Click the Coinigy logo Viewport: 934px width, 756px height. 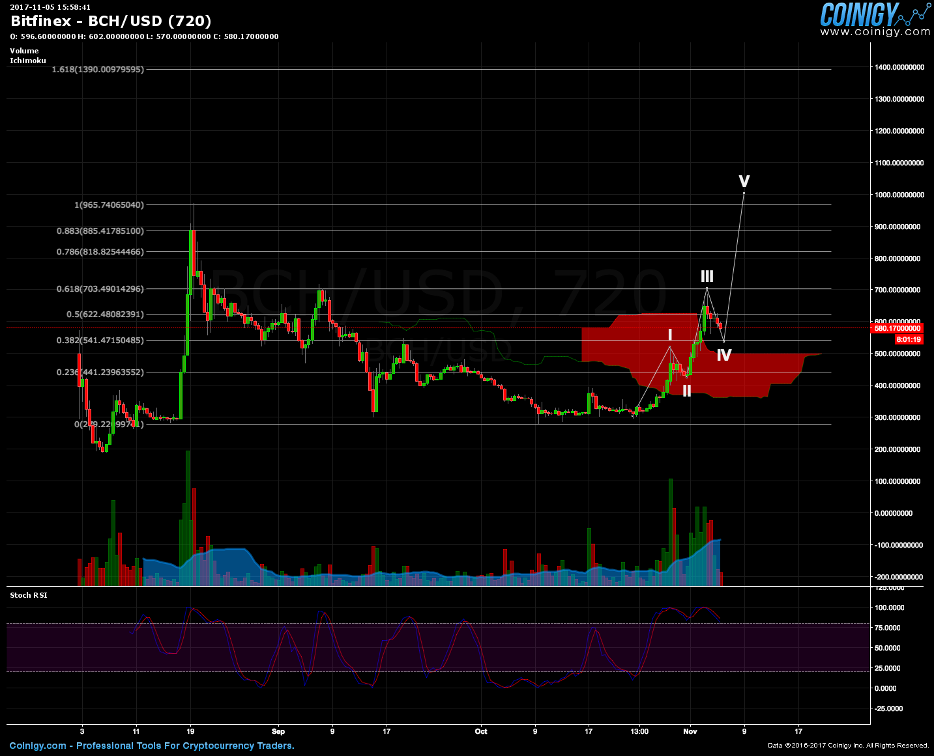pos(875,14)
